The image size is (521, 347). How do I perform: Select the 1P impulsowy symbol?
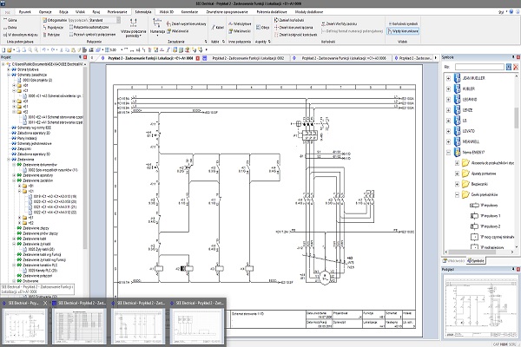coord(484,206)
